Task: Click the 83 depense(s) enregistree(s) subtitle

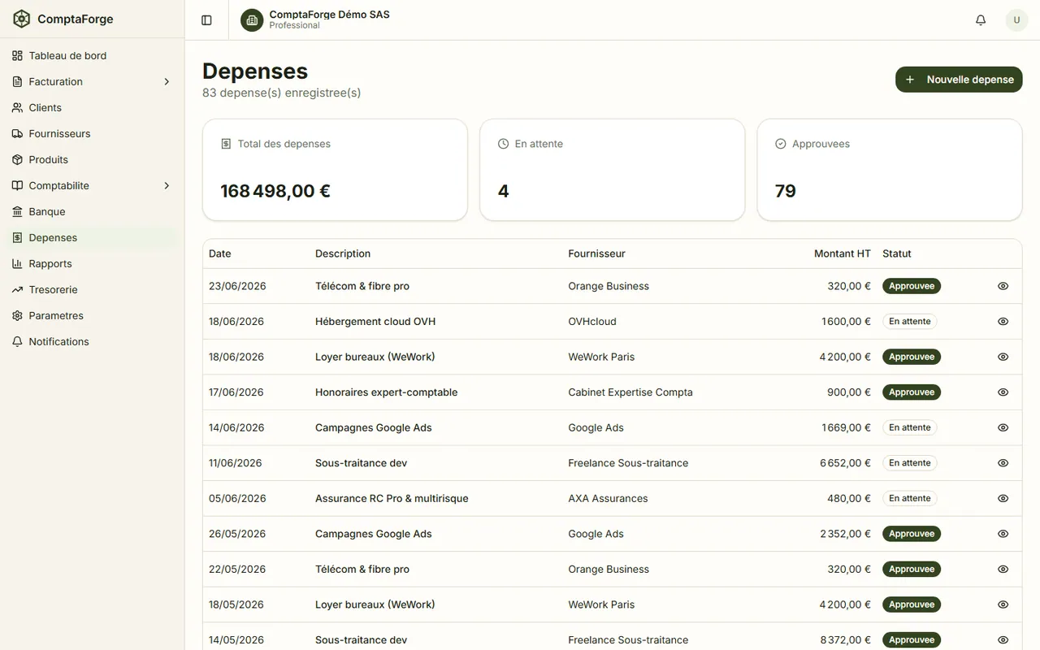Action: point(282,93)
